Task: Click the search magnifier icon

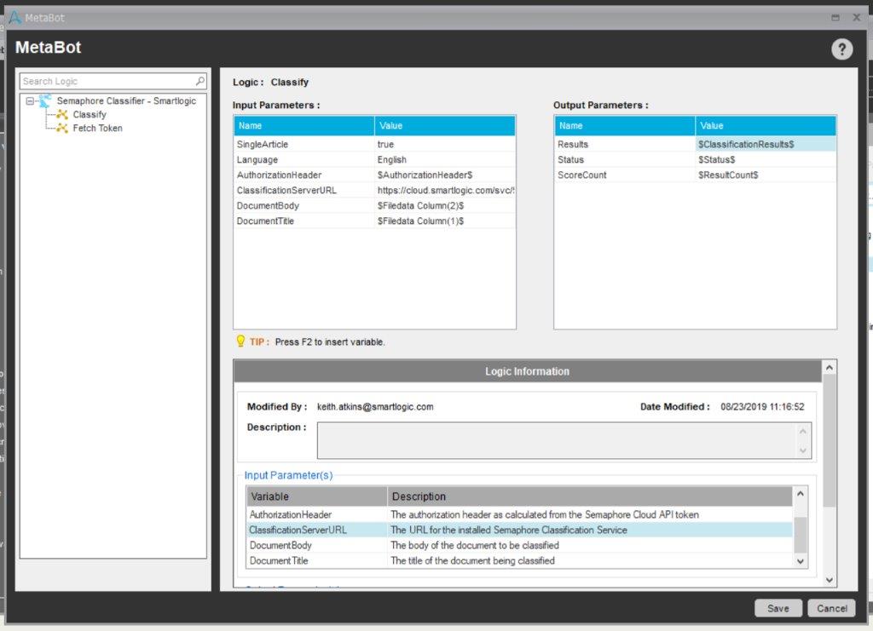Action: [x=200, y=82]
